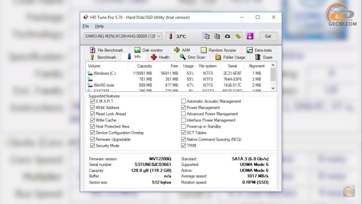The image size is (362, 204).
Task: Enable Automatic Acoustic Management checkbox
Action: 183,101
